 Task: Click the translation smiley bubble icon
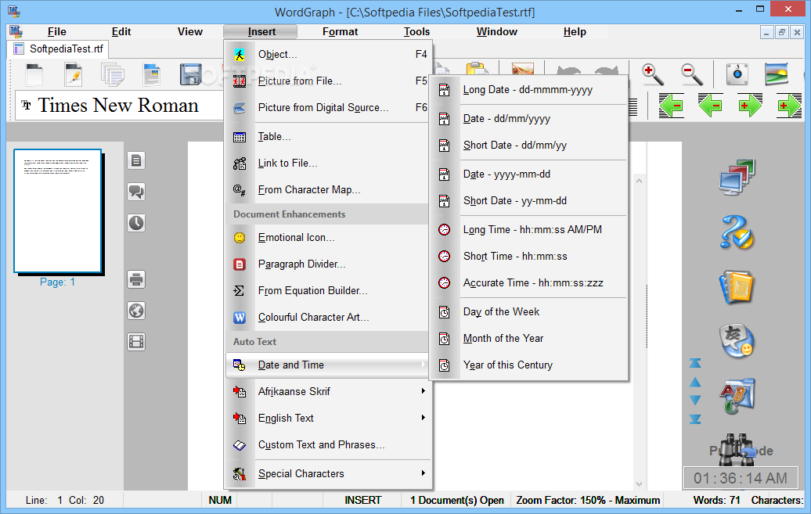click(737, 341)
